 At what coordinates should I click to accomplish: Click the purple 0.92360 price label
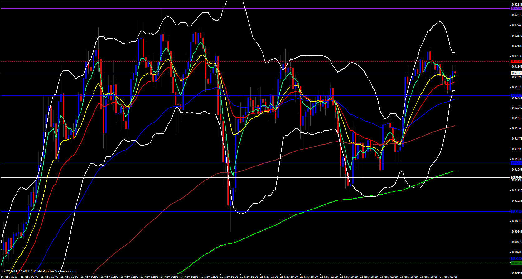[516, 8]
